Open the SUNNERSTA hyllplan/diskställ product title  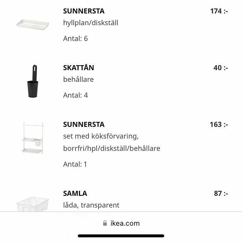click(84, 11)
